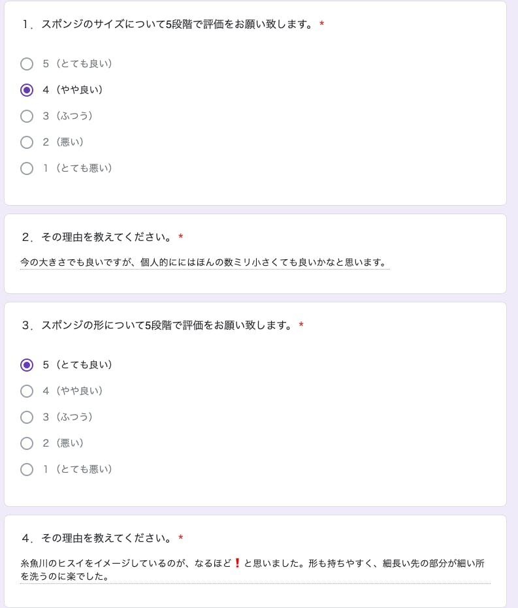The height and width of the screenshot is (608, 518).
Task: Pick 1 (とても悪い) for sponge size
Action: (27, 168)
